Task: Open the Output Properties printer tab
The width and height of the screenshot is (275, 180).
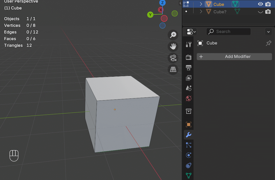Action: 188,68
